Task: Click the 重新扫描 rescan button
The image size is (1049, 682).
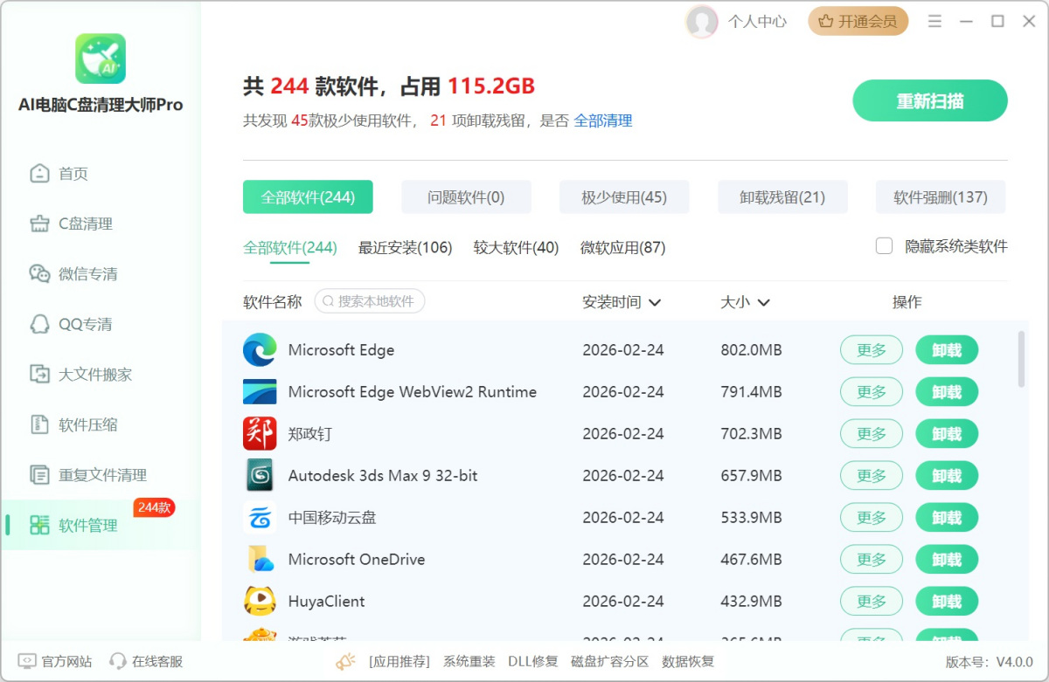Action: point(929,101)
